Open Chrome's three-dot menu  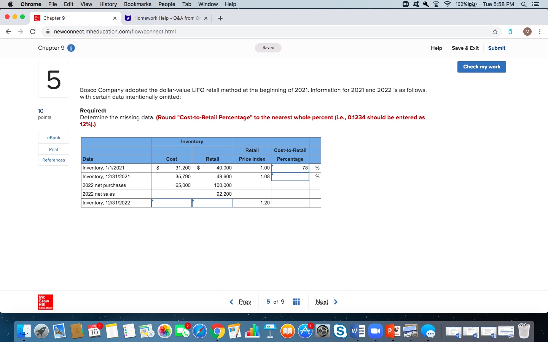click(x=540, y=32)
